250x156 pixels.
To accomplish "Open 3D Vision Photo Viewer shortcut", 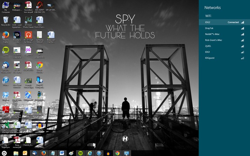I will click(28, 22).
